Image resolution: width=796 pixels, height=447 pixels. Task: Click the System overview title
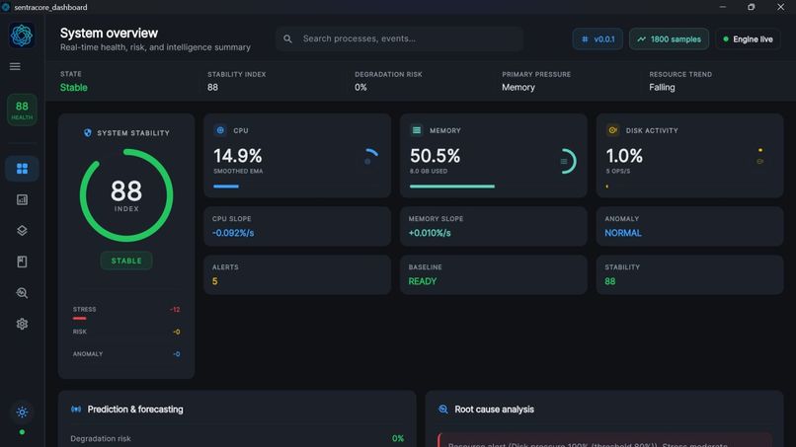click(x=109, y=33)
